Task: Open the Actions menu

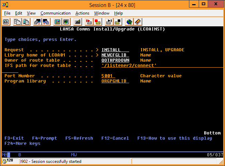Action: point(82,13)
